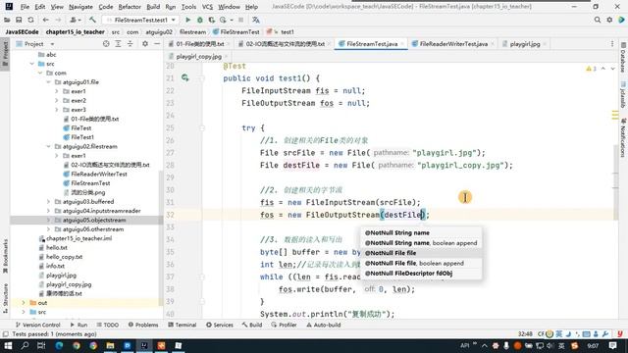Open the Notifications side panel
This screenshot has width=628, height=353.
(x=623, y=137)
